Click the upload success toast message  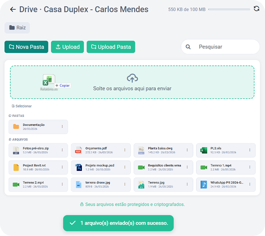[118, 223]
